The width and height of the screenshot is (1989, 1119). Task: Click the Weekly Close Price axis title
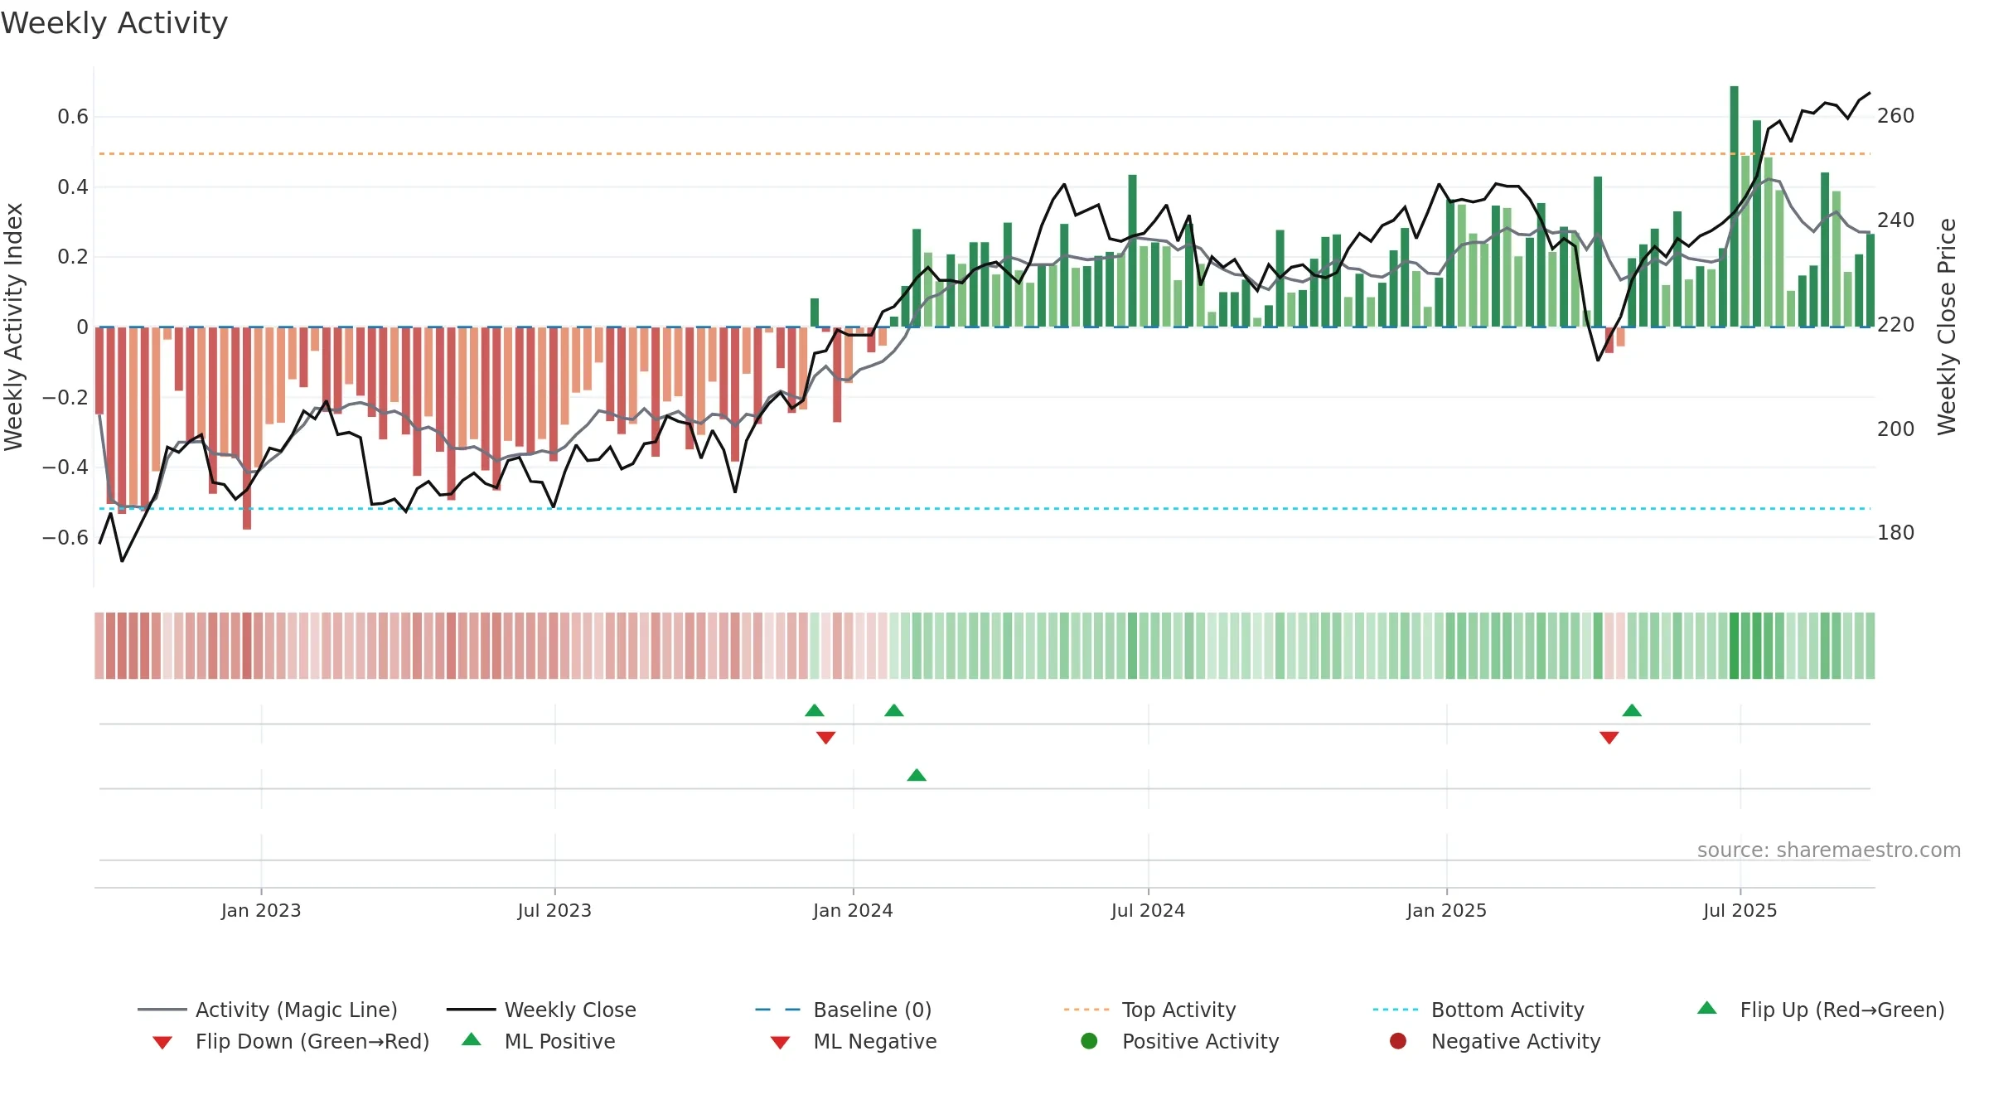pyautogui.click(x=1947, y=327)
